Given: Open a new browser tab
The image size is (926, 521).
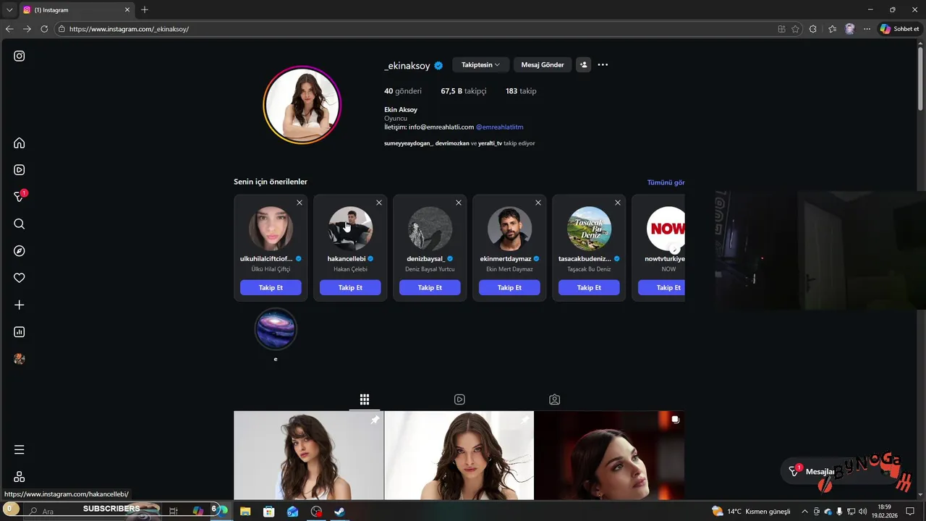Looking at the screenshot, I should point(145,9).
